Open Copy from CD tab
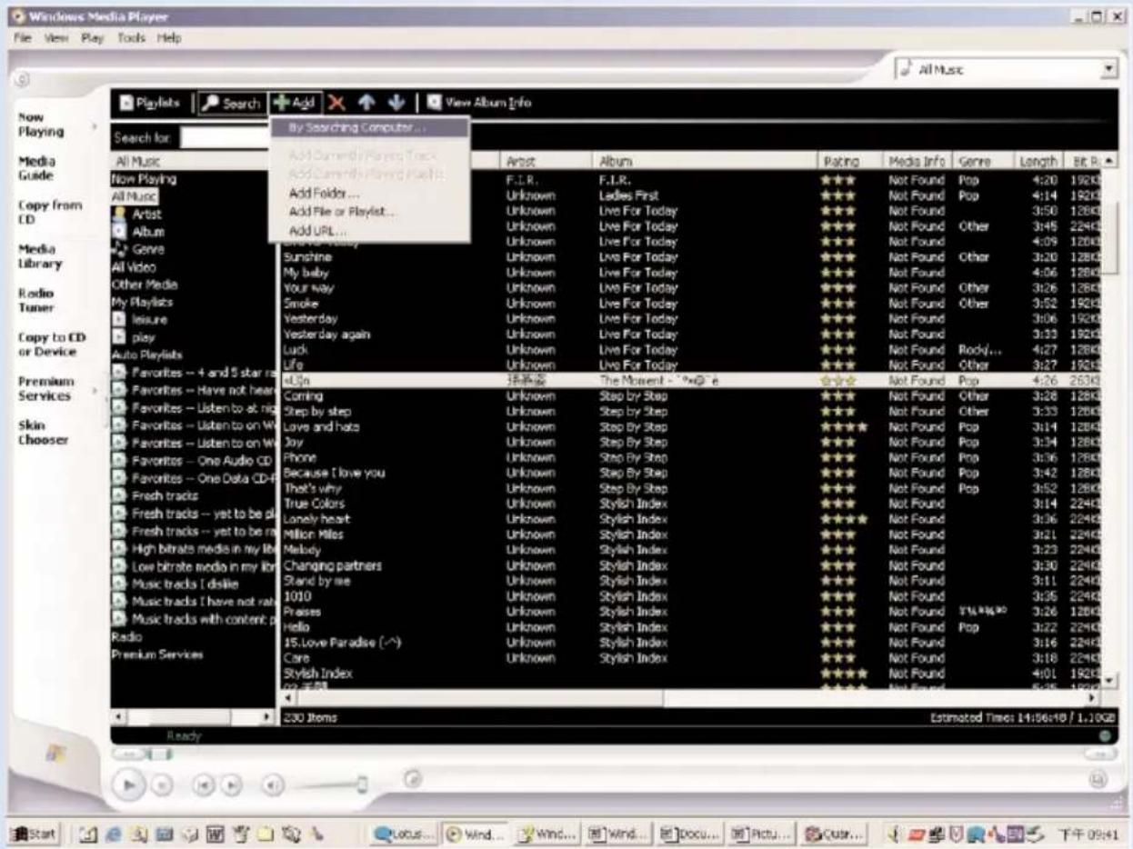This screenshot has height=849, width=1133. click(x=50, y=213)
